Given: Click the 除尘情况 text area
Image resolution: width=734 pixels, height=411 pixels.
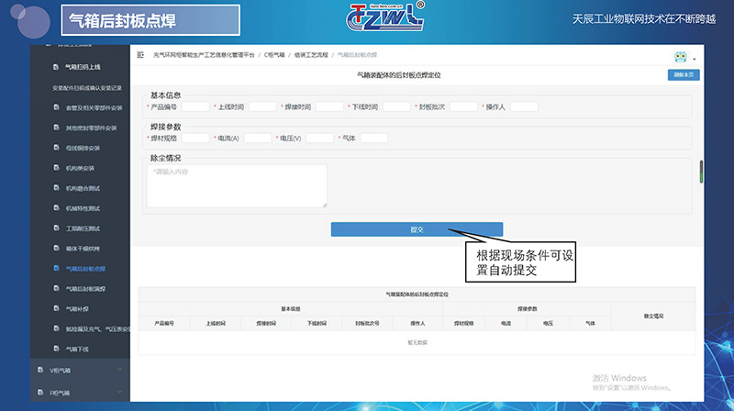Looking at the screenshot, I should click(237, 186).
